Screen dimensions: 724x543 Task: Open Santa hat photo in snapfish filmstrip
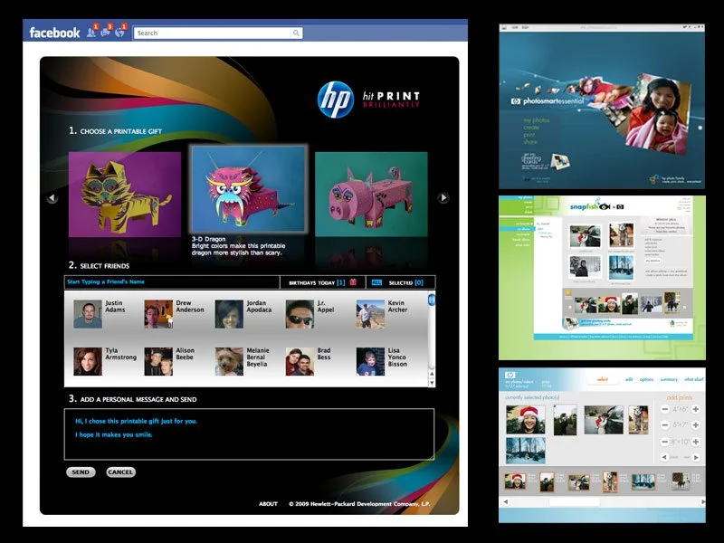[x=608, y=304]
